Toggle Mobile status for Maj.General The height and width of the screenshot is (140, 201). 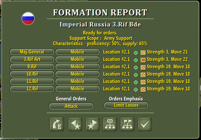[x=78, y=52]
